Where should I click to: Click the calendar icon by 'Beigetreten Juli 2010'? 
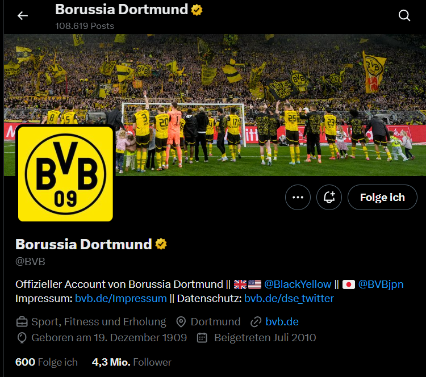tap(202, 338)
